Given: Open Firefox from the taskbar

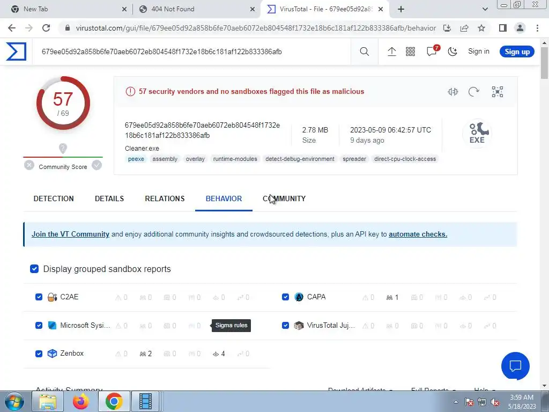Looking at the screenshot, I should 80,401.
